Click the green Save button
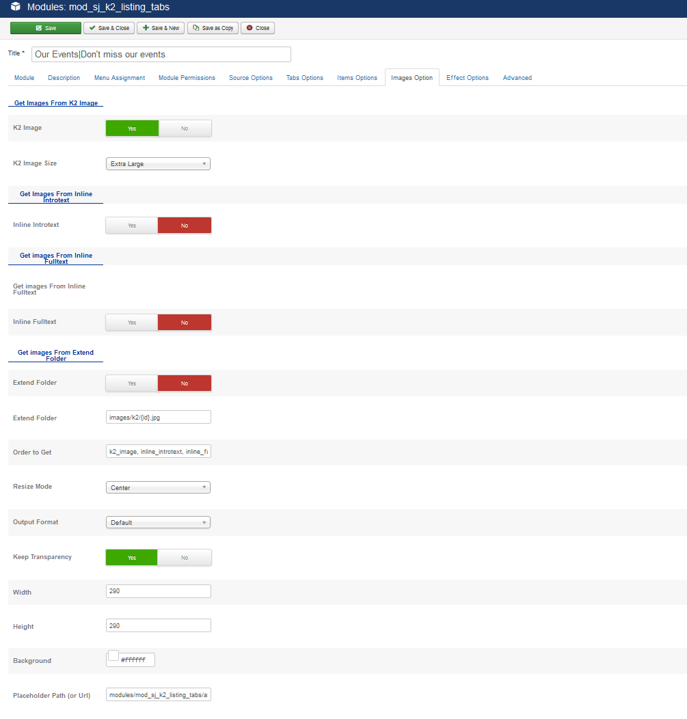The width and height of the screenshot is (687, 719). click(x=45, y=28)
